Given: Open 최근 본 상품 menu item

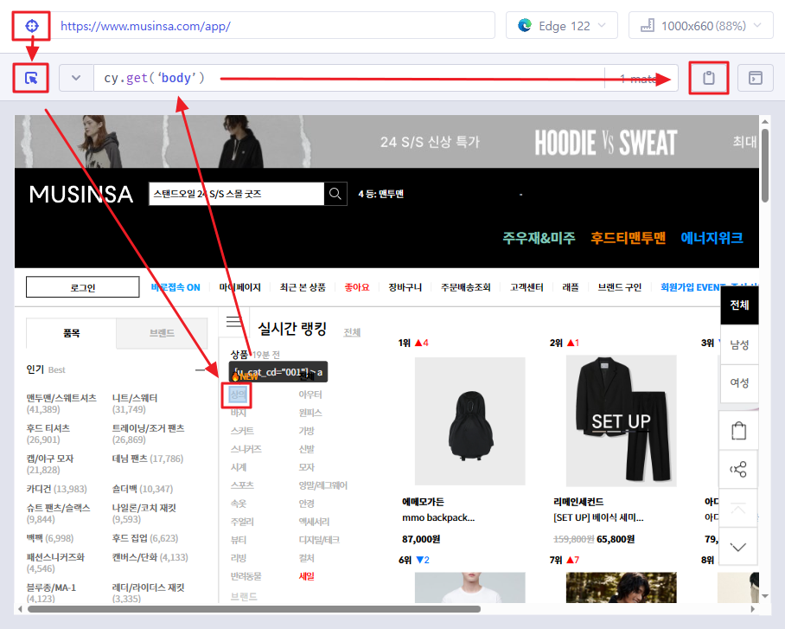Looking at the screenshot, I should [x=303, y=287].
